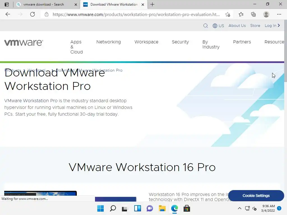Reload the current page
This screenshot has width=287, height=215.
pos(33,14)
